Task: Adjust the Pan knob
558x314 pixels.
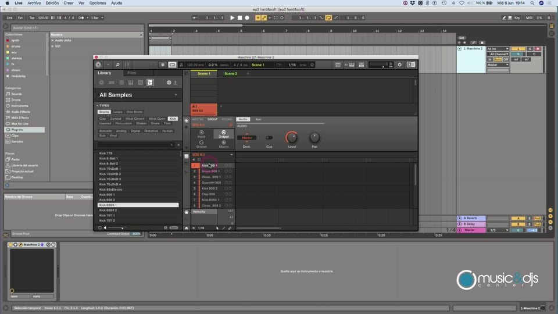Action: (314, 137)
